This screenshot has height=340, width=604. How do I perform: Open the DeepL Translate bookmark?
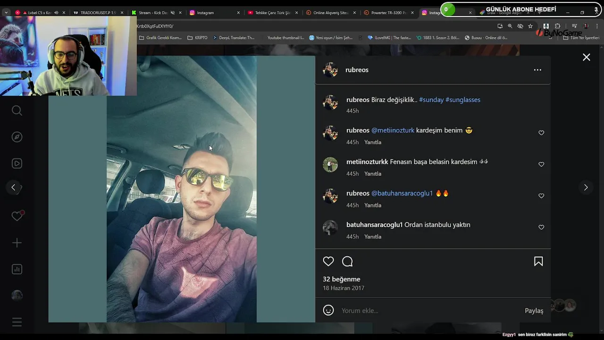click(x=233, y=38)
